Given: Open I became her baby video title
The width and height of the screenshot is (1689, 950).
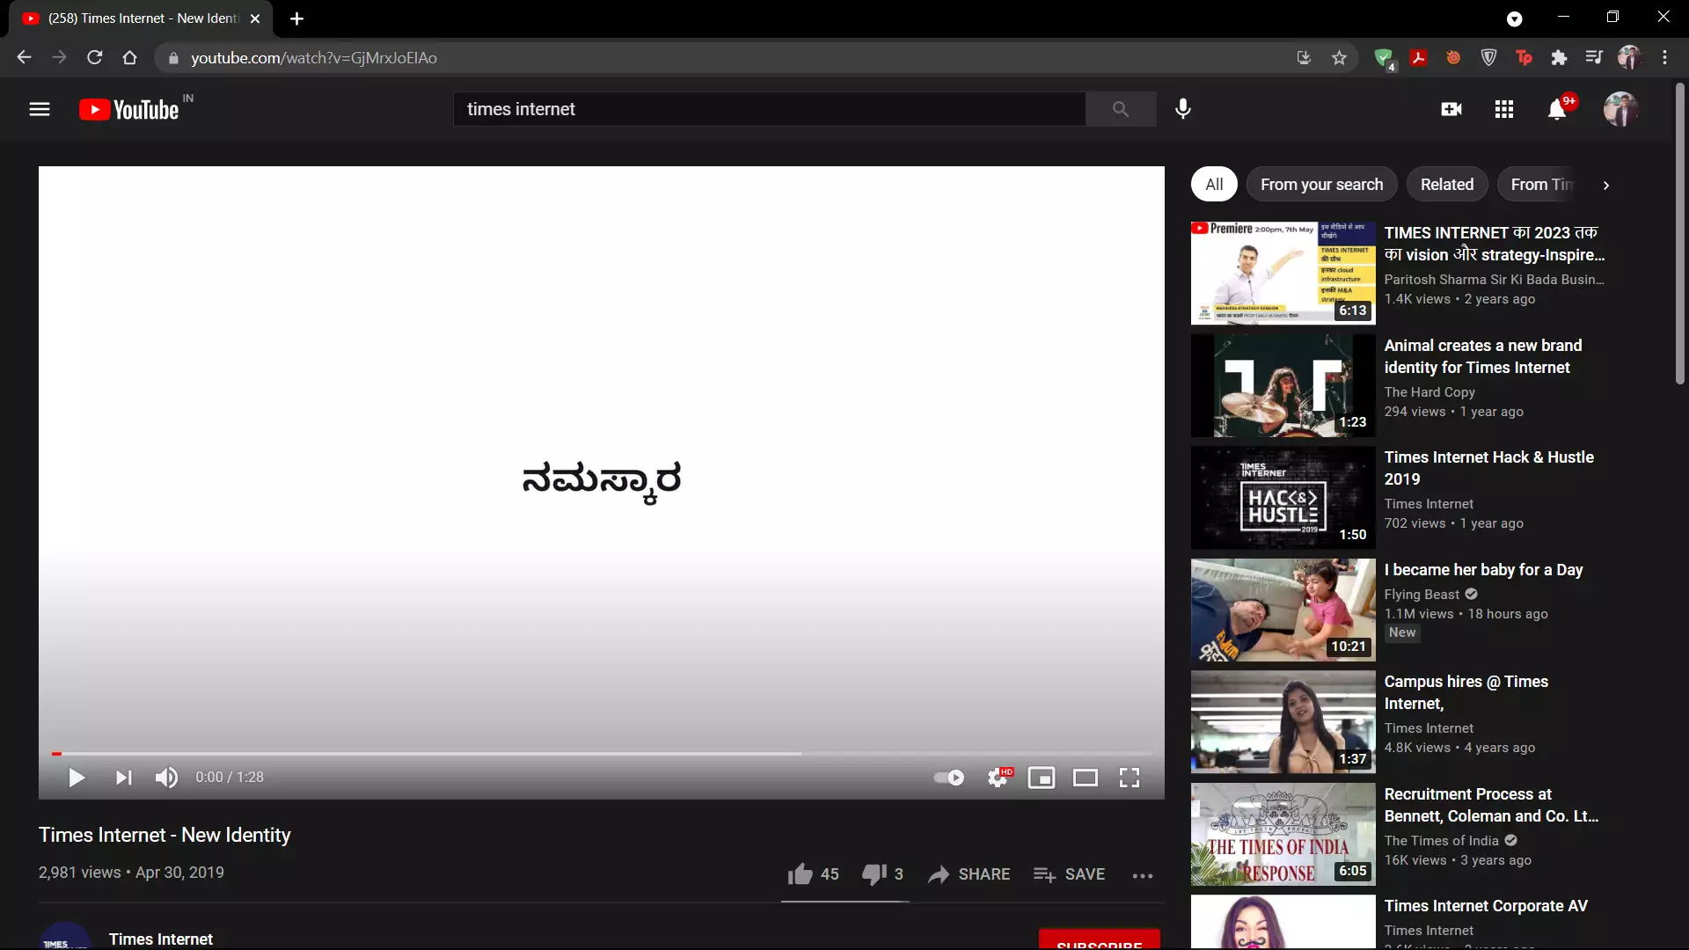Looking at the screenshot, I should [1483, 570].
